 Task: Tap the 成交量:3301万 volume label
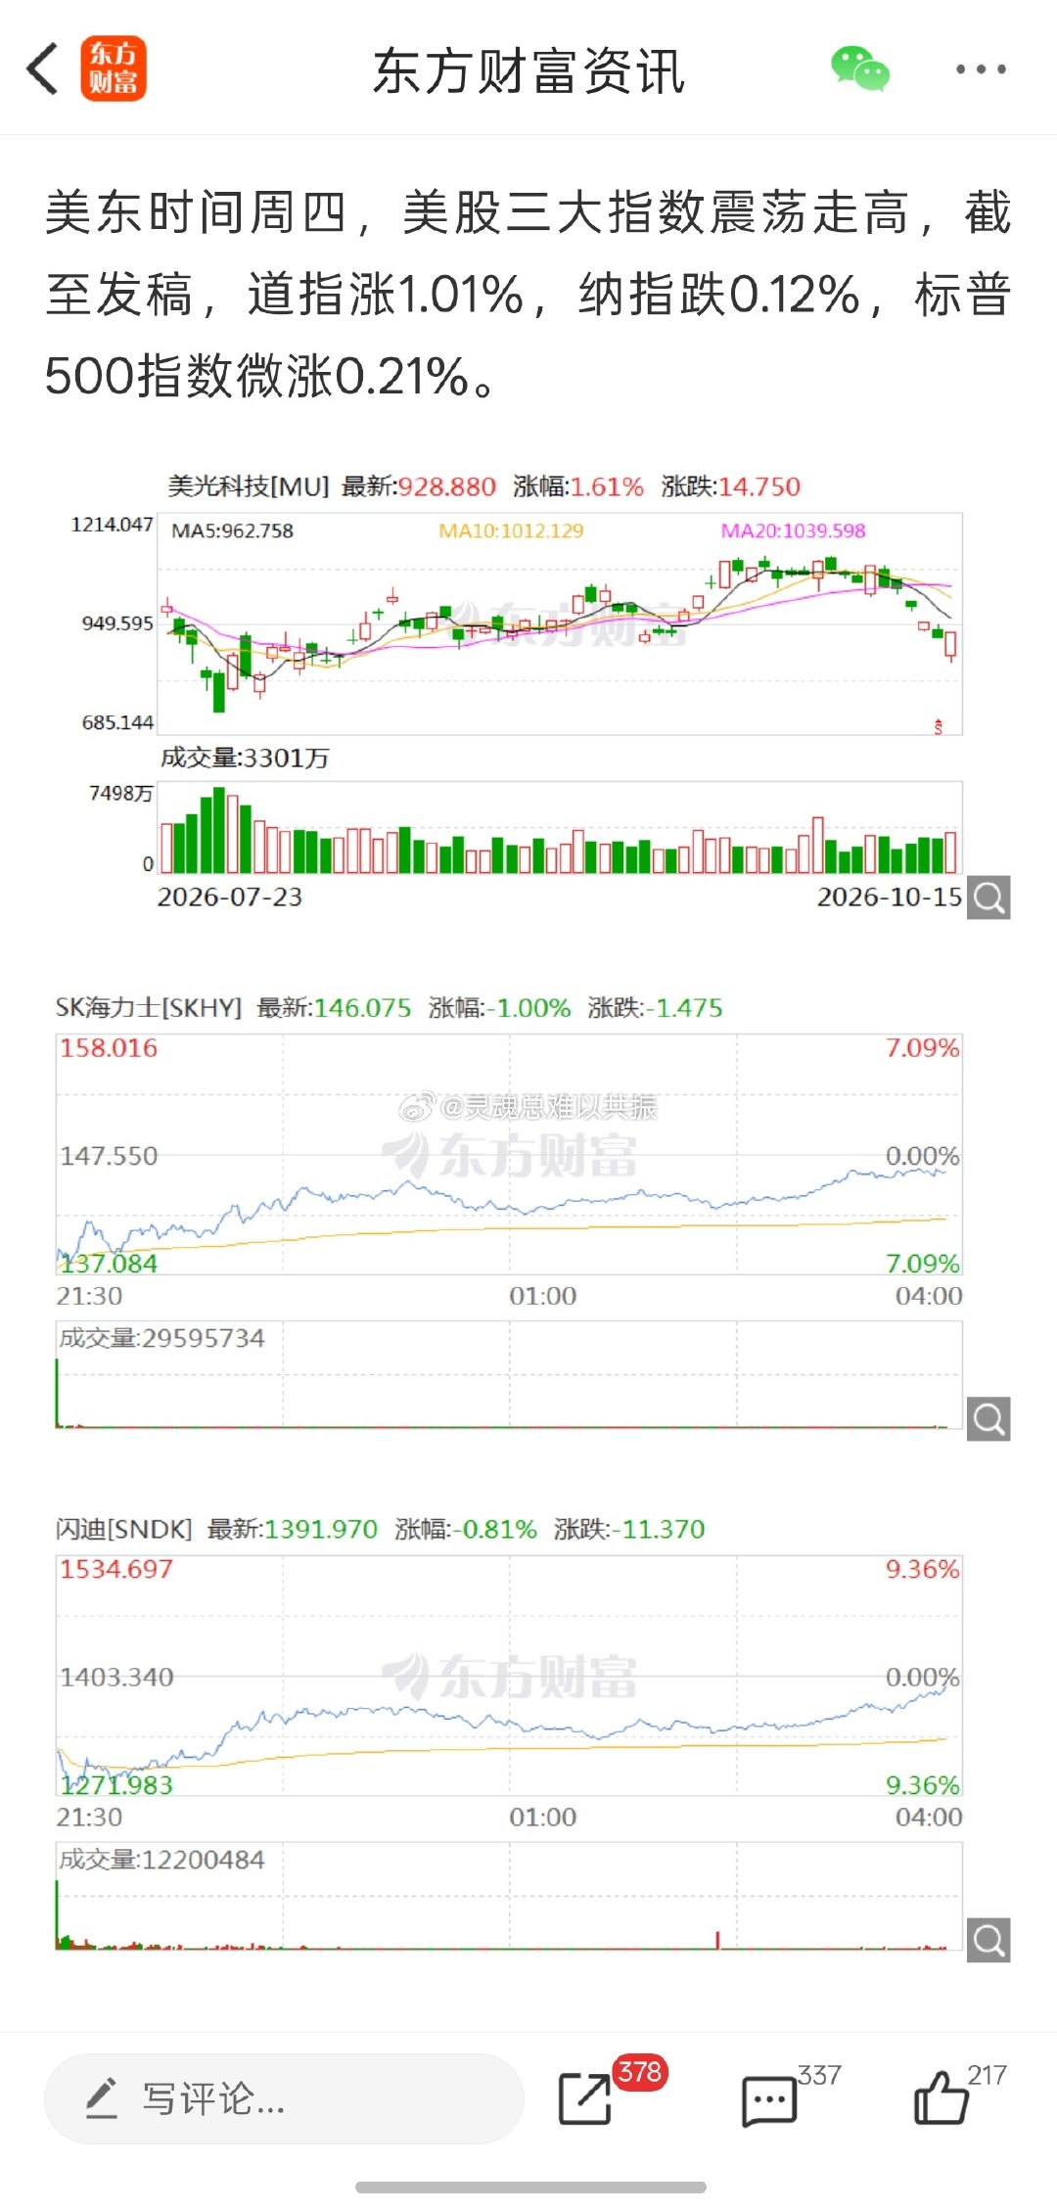coord(245,758)
